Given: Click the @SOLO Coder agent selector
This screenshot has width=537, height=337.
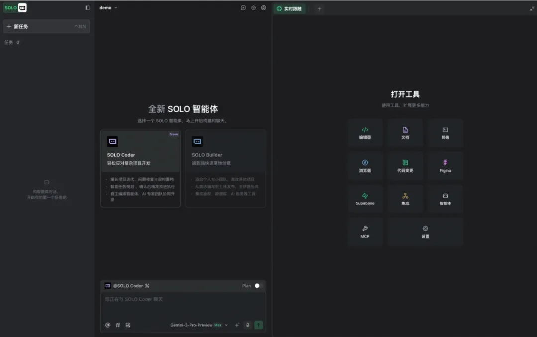Looking at the screenshot, I should (x=127, y=286).
